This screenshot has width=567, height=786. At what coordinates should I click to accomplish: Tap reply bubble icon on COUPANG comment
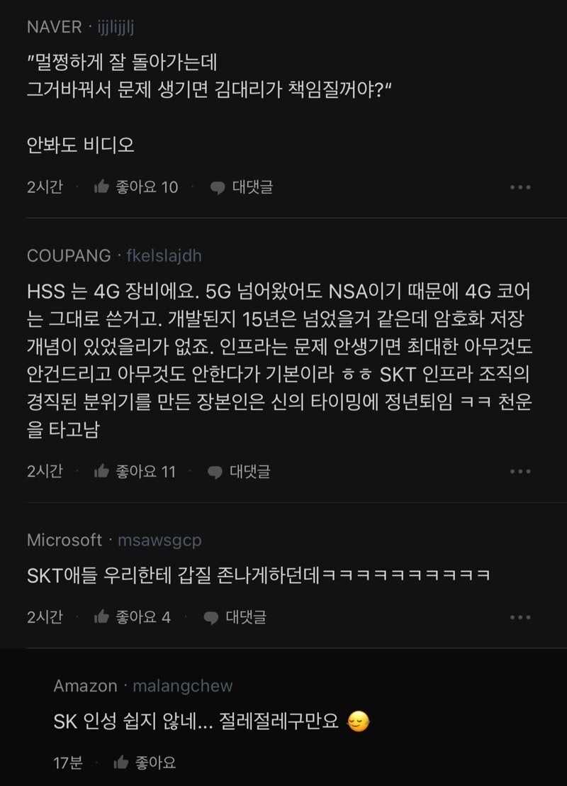pos(215,472)
